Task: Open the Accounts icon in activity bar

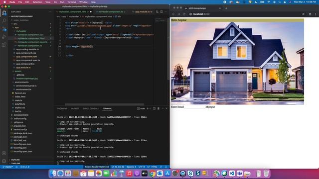Action: (x=4, y=153)
